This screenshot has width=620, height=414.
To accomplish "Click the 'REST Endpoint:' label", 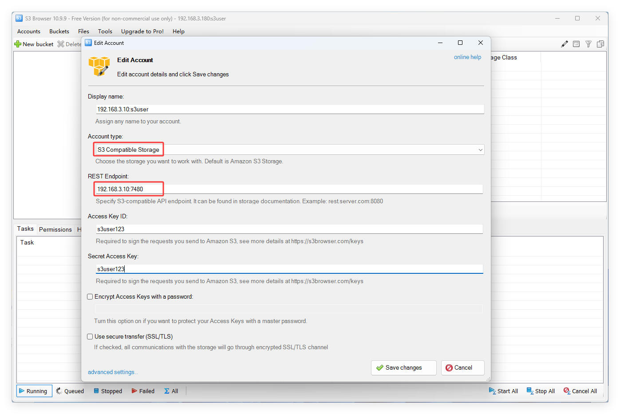I will pos(108,177).
